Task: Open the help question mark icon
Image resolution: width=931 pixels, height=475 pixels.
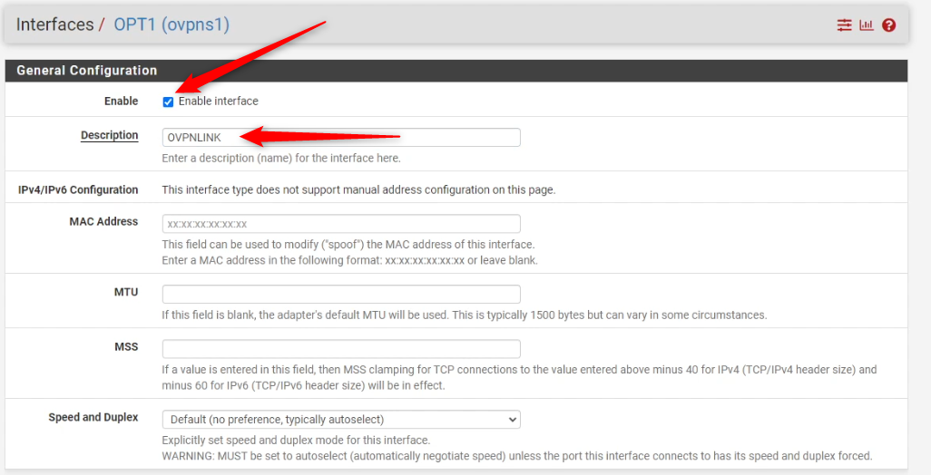Action: pyautogui.click(x=888, y=25)
